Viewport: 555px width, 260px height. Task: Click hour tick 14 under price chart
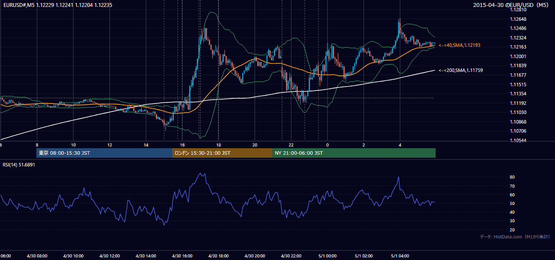(x=146, y=145)
